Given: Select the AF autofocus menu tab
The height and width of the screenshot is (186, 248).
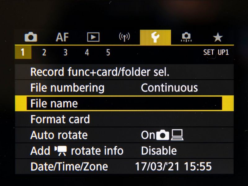Looking at the screenshot, I should (62, 37).
